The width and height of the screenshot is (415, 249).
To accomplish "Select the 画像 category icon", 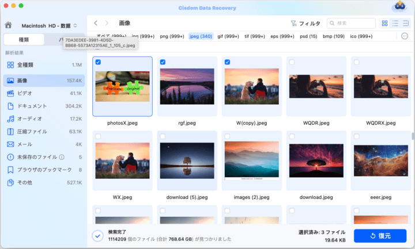I will point(10,81).
